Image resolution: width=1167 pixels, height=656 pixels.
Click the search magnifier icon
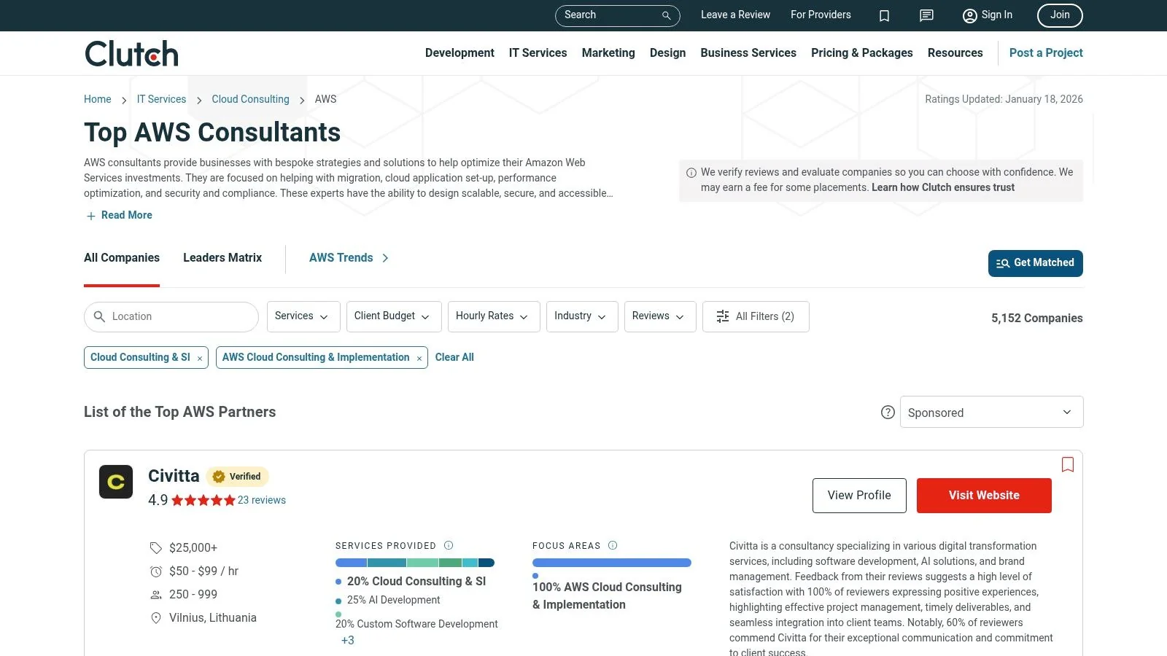[x=664, y=15]
